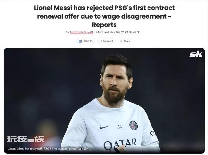Click the Modified Mar 04, 2023 timestamp
This screenshot has width=208, height=155.
pos(118,32)
